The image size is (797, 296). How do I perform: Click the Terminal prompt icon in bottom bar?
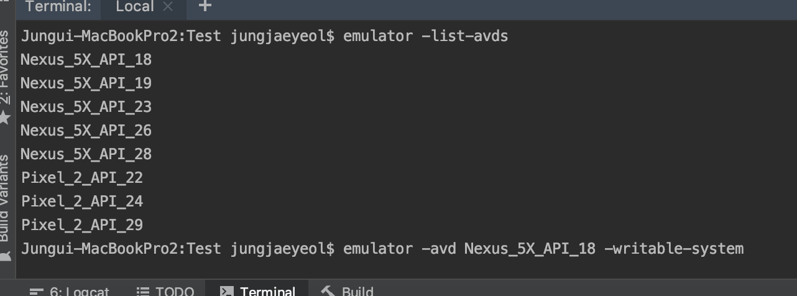(x=226, y=291)
